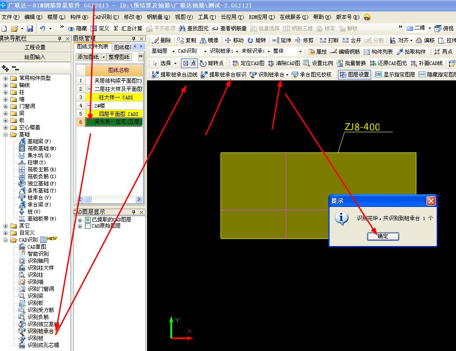Viewport: 456px width, 351px height.
Task: Expand the 梁 folder node
Action: click(x=6, y=113)
